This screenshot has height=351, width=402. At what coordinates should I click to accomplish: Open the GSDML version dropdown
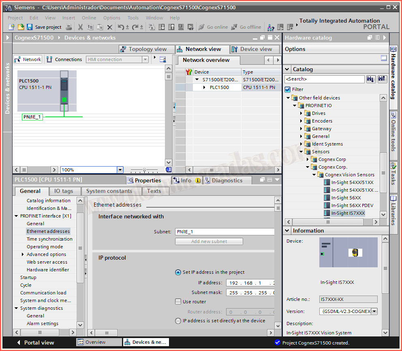[x=374, y=311]
